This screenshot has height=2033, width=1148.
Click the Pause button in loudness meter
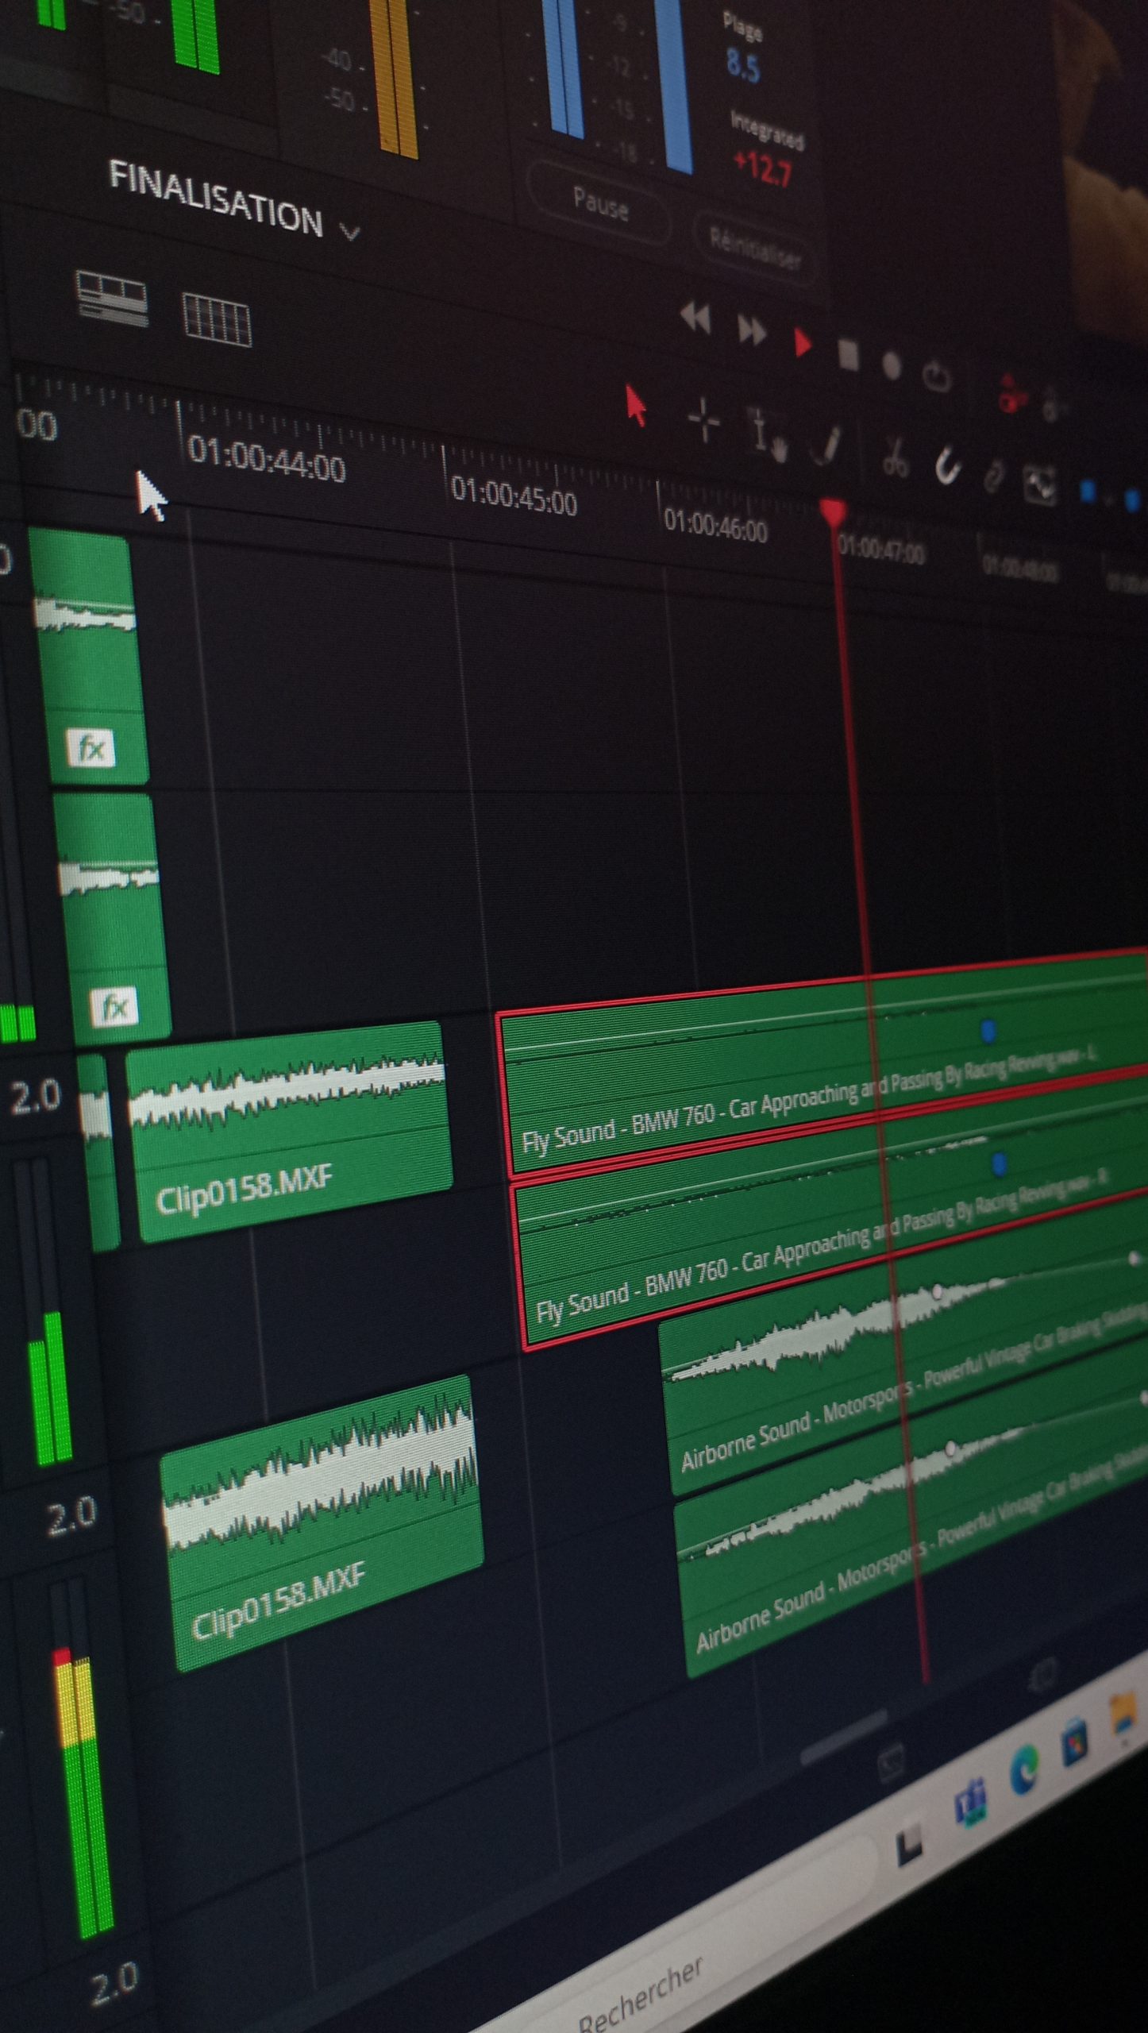click(x=601, y=206)
